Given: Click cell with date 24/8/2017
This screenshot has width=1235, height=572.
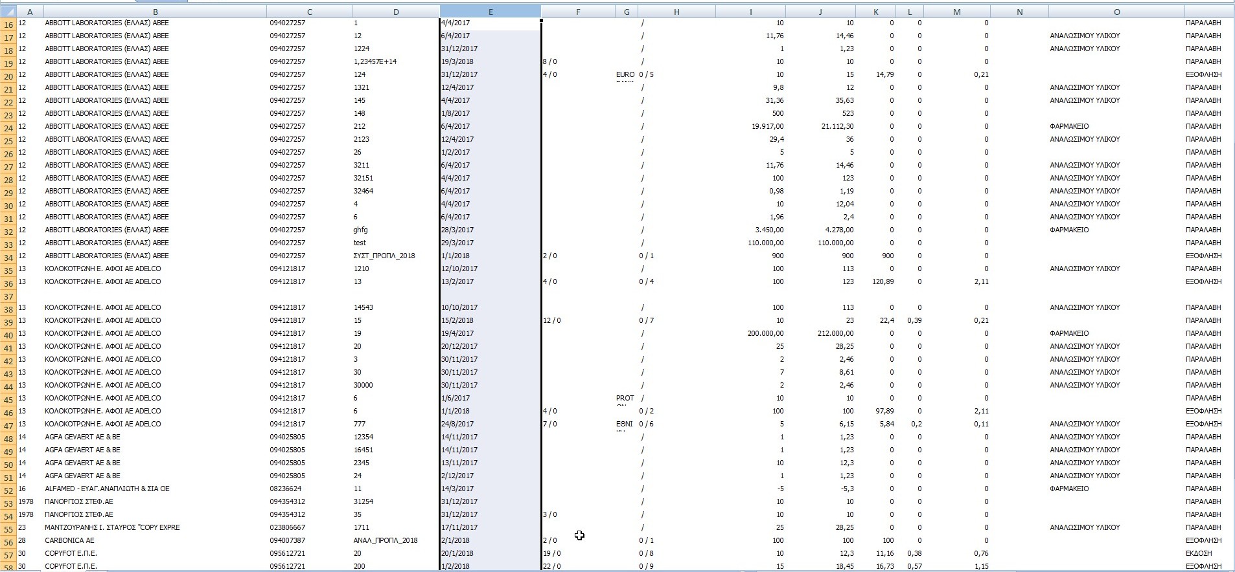Looking at the screenshot, I should (490, 424).
